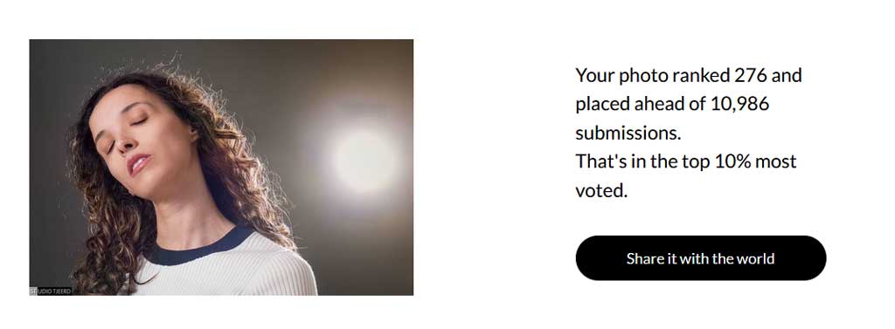
Task: Click the word submissions in the message
Action: click(628, 133)
